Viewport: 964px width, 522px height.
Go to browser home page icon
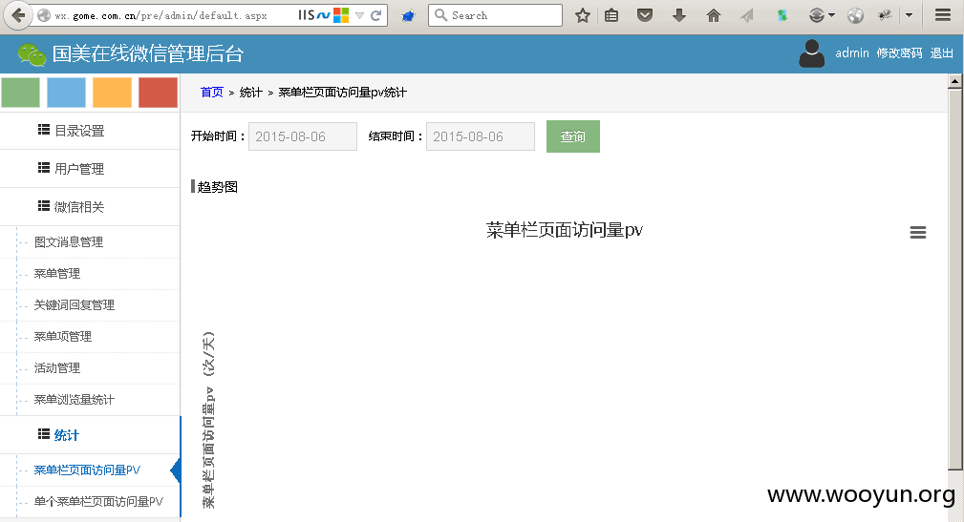(713, 15)
